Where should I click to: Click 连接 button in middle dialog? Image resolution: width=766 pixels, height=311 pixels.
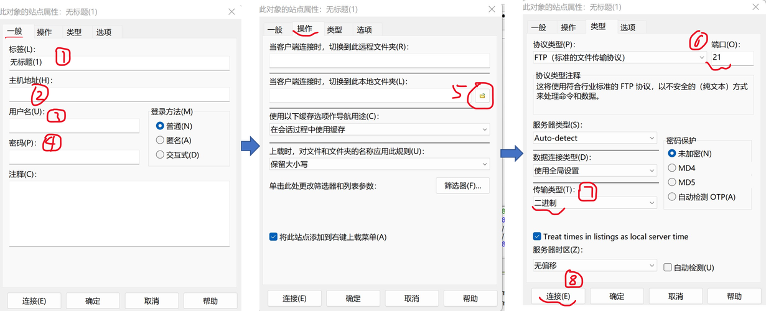click(x=294, y=298)
